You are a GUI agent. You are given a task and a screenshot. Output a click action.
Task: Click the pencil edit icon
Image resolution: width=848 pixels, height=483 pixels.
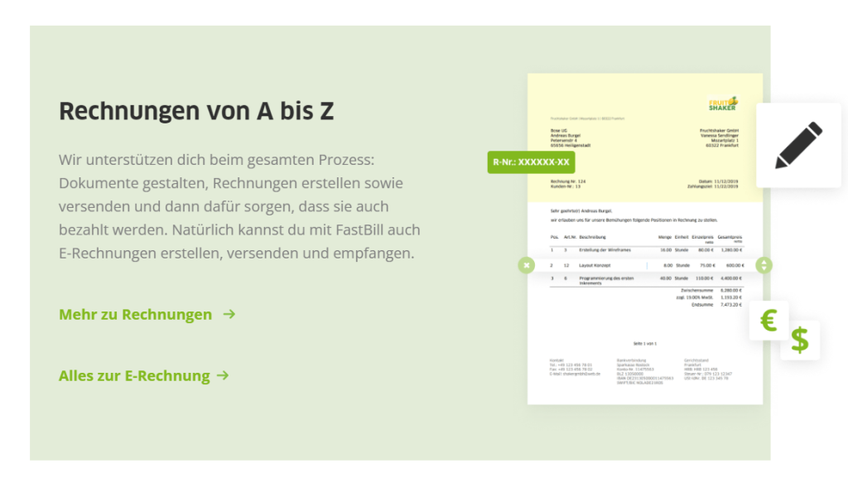coord(798,145)
